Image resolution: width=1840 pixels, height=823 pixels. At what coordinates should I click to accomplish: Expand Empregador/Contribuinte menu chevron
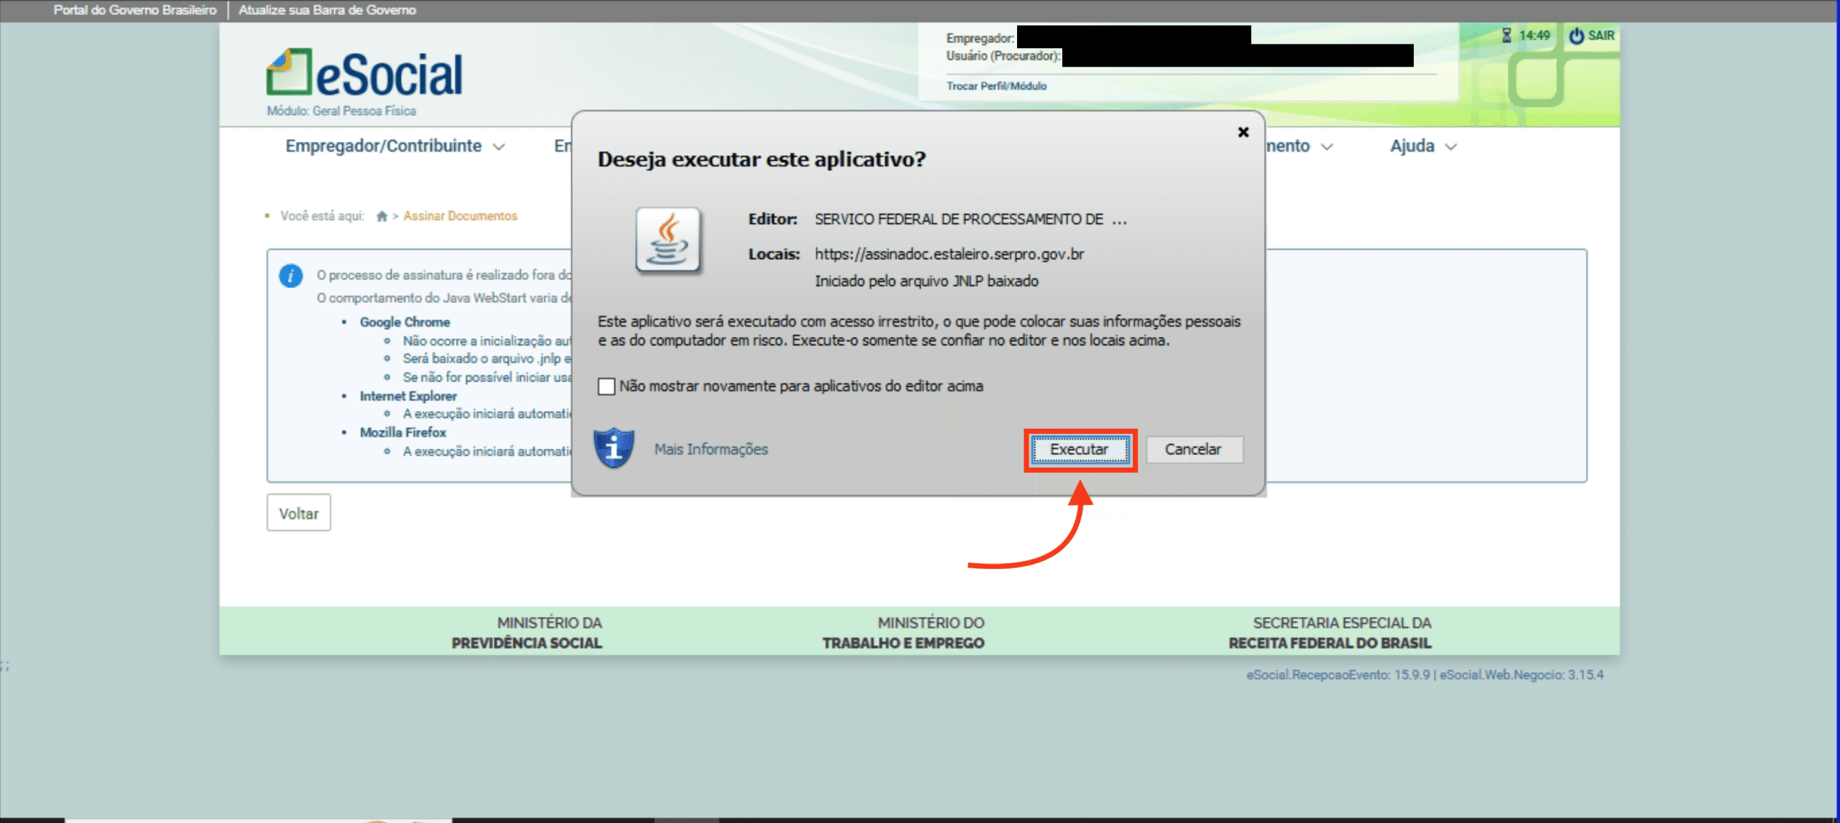pyautogui.click(x=499, y=147)
